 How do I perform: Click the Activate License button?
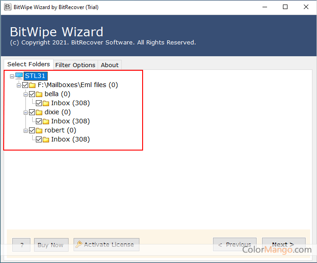coord(106,244)
